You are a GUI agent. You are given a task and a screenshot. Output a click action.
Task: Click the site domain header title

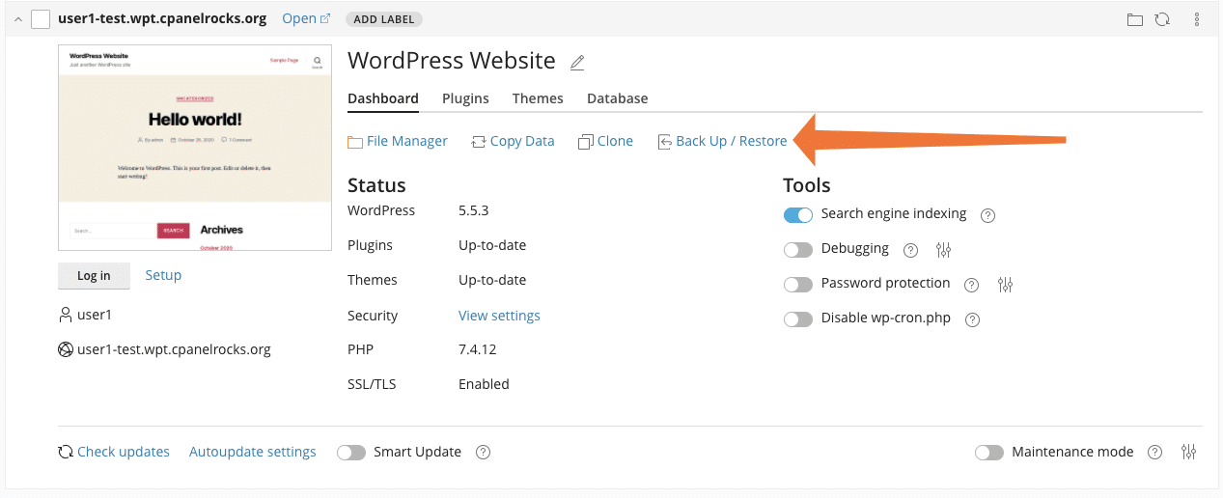[x=162, y=18]
